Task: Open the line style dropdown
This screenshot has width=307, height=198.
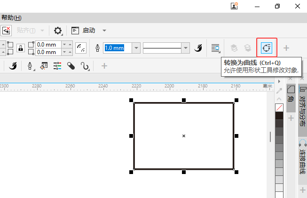Action: tap(186, 48)
